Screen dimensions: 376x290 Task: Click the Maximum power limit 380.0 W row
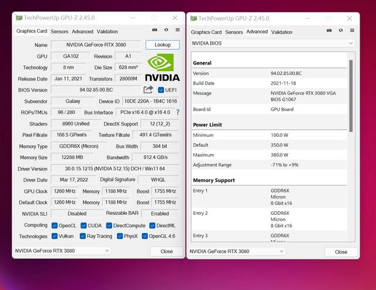(269, 155)
